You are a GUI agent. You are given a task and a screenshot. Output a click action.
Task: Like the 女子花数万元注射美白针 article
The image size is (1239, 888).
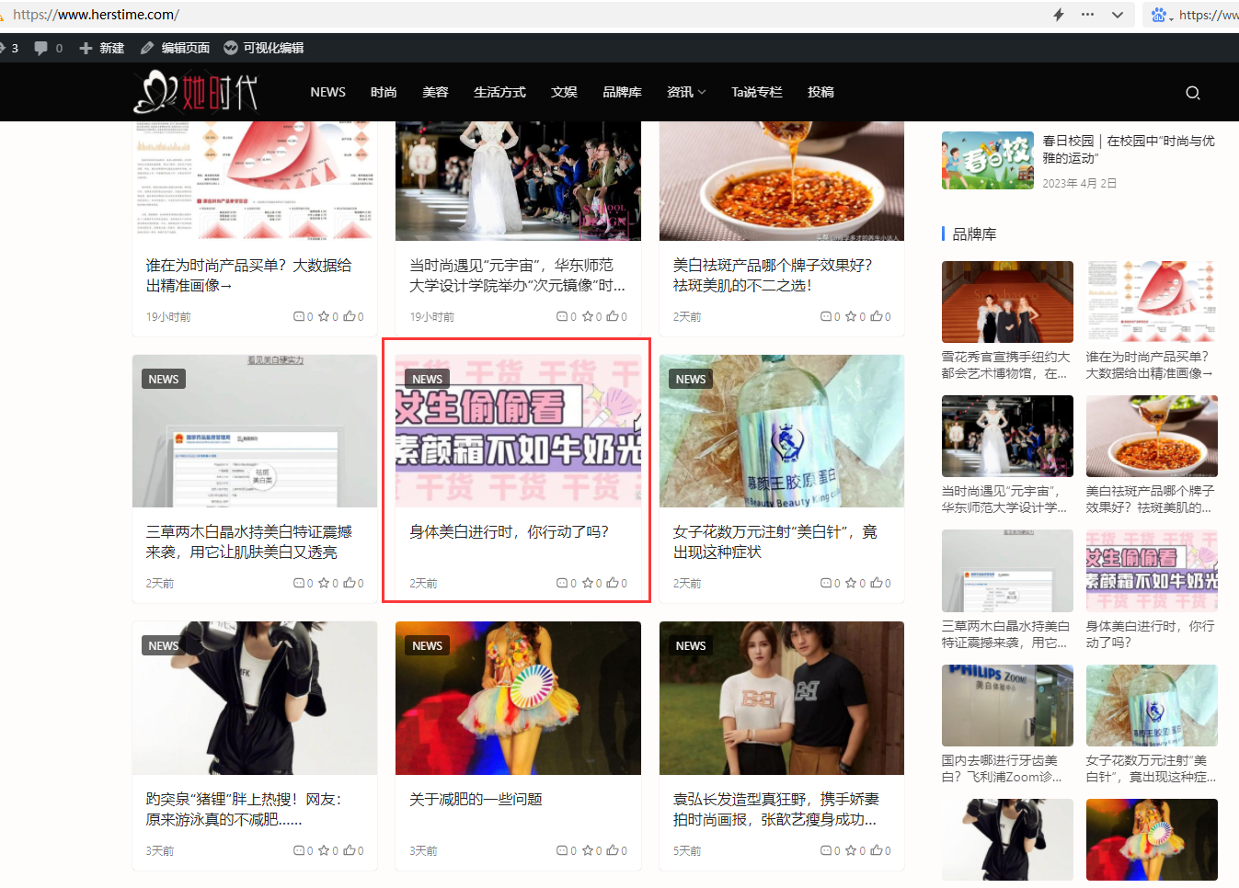pyautogui.click(x=877, y=583)
